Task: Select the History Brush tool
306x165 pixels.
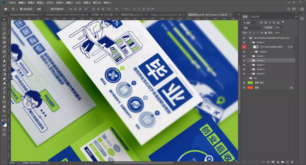Action: point(4,65)
